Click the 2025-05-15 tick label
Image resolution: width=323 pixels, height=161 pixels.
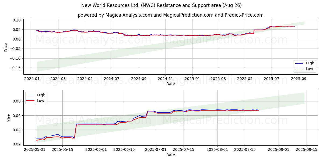point(62,150)
